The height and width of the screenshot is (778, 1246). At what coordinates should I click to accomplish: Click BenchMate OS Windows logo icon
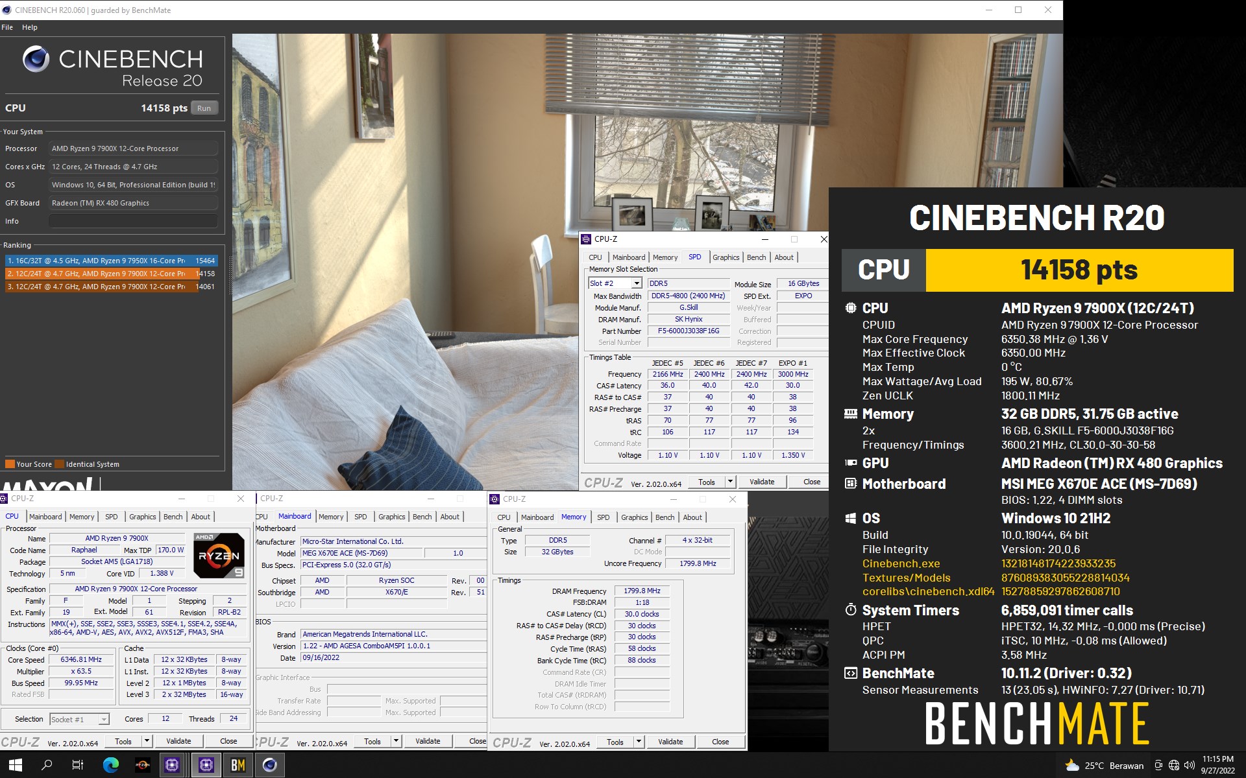click(850, 518)
